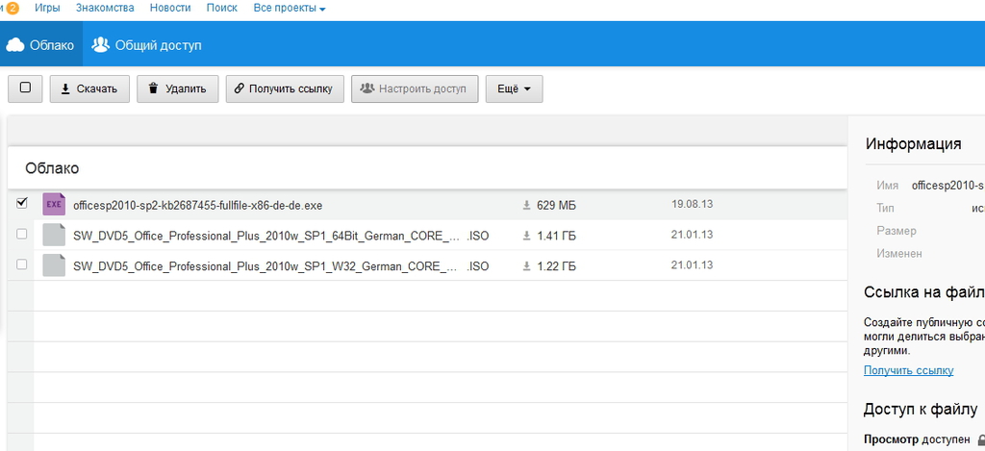
Task: Switch to the Общий доступ tab
Action: pyautogui.click(x=147, y=45)
